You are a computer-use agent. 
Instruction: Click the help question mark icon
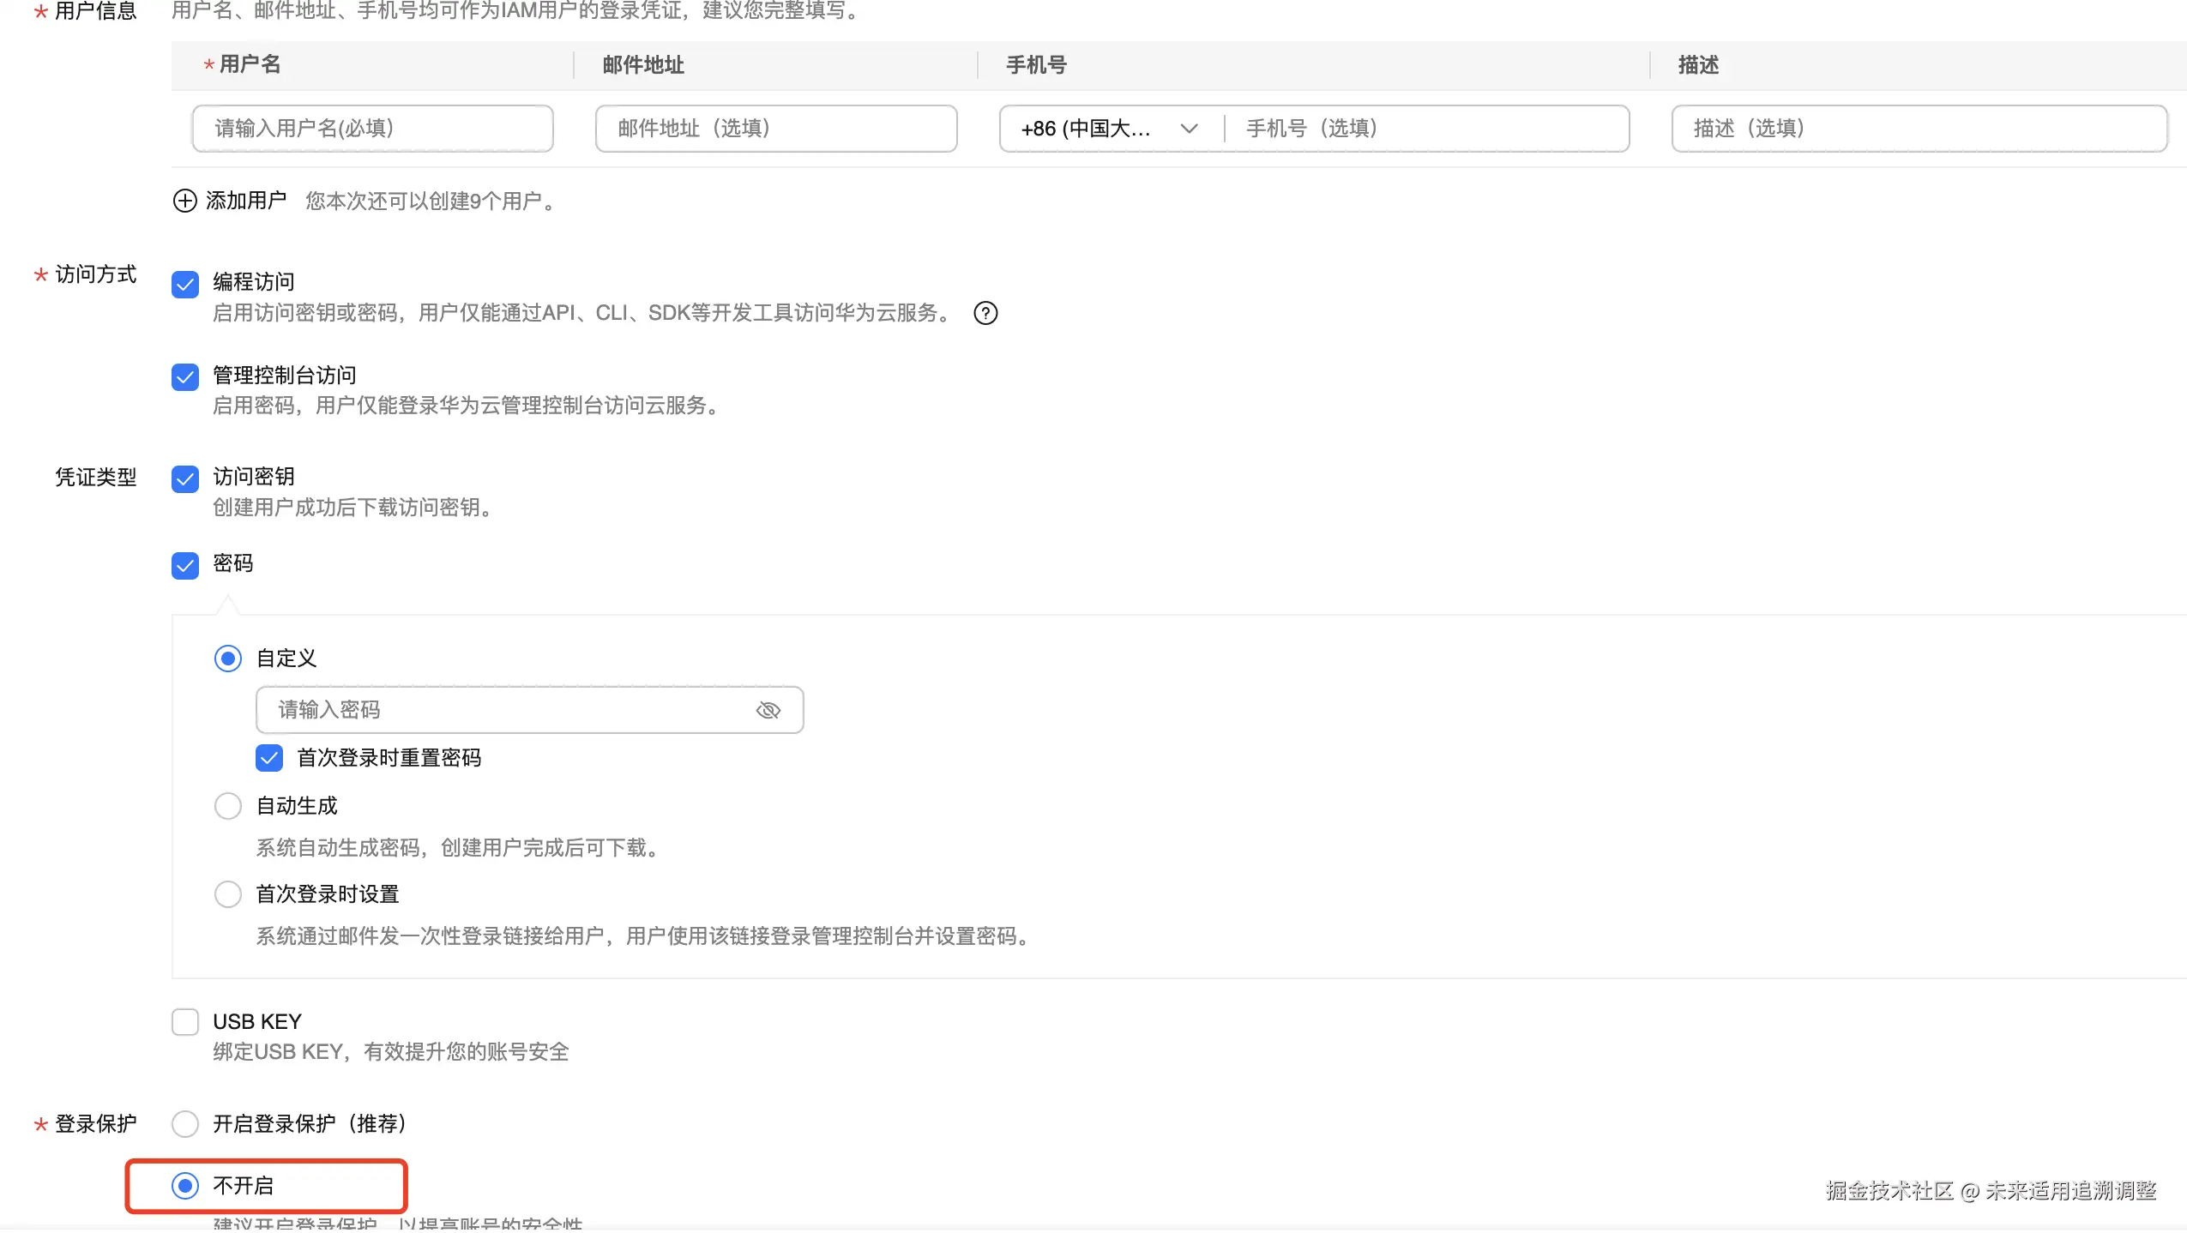985,313
